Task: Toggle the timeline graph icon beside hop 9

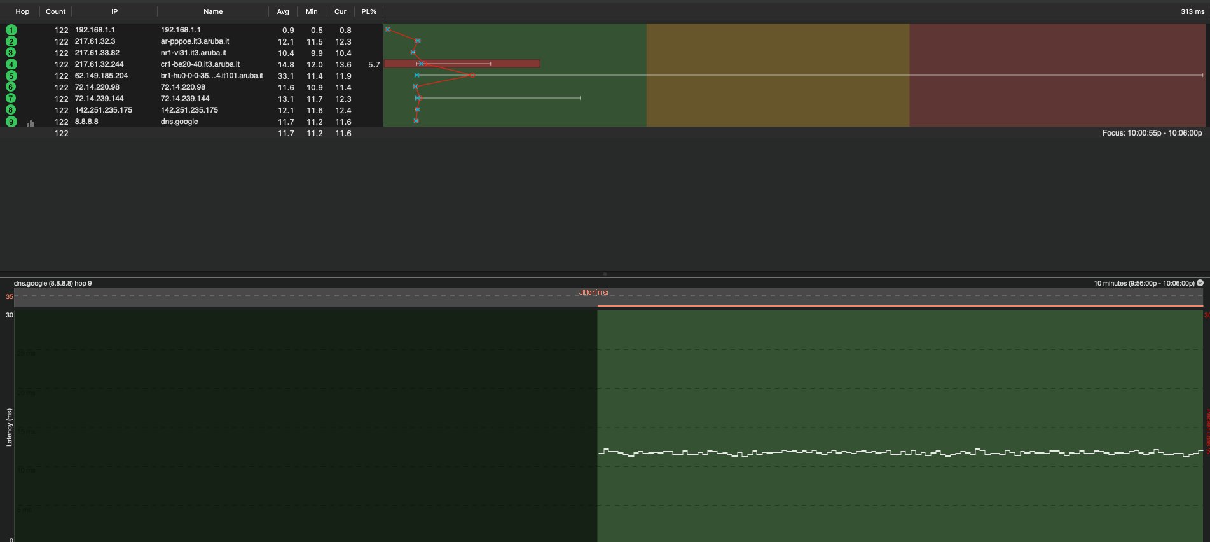Action: point(31,123)
